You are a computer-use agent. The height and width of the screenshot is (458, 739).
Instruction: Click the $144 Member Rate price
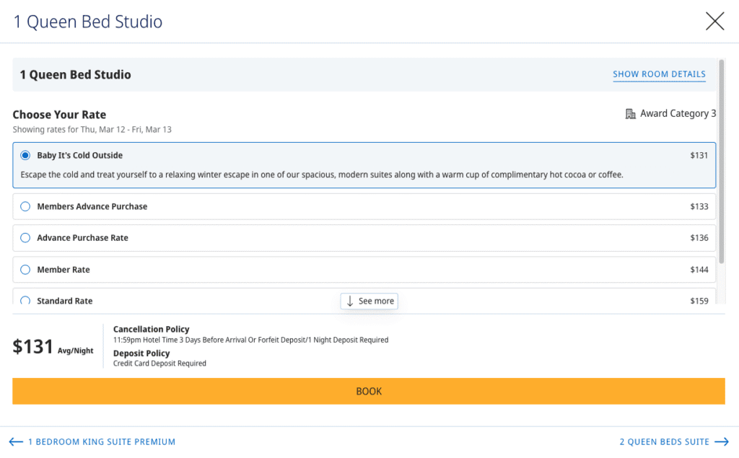pos(699,270)
